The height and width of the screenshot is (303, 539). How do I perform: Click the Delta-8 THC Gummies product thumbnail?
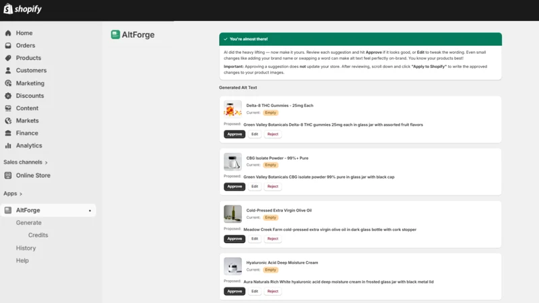232,109
